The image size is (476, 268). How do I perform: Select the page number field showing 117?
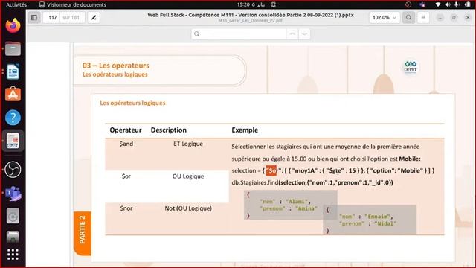(x=52, y=18)
